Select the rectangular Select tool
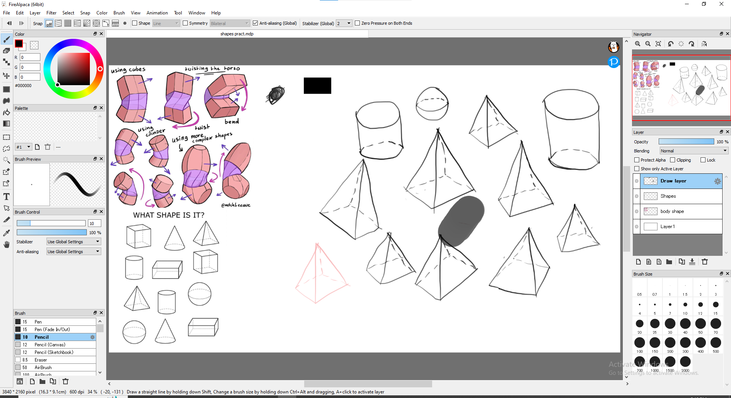The width and height of the screenshot is (731, 398). 6,137
